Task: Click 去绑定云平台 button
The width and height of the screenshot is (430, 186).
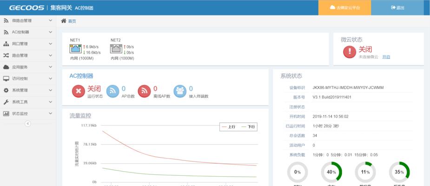Action: click(x=345, y=8)
